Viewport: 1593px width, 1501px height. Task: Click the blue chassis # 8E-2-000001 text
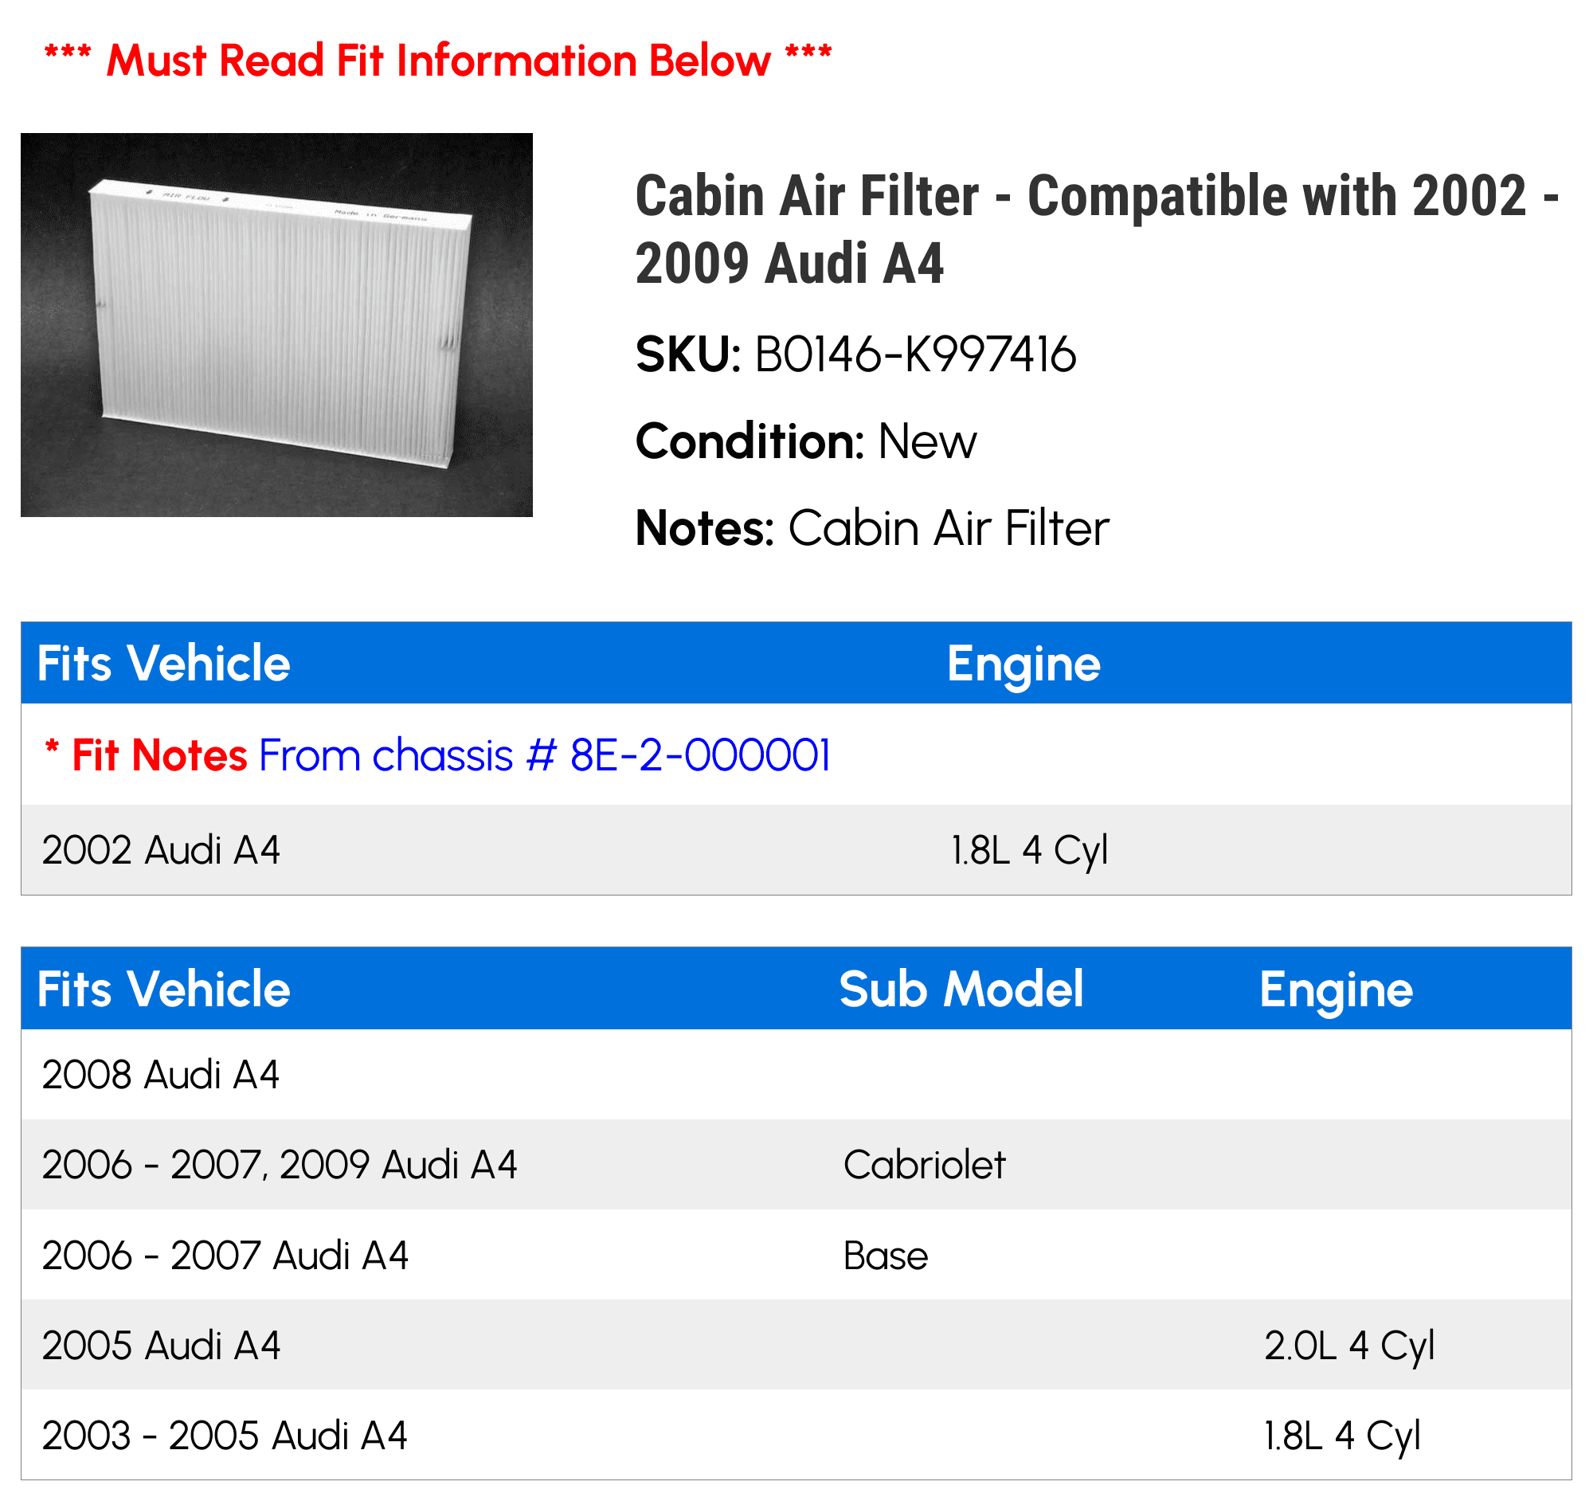pyautogui.click(x=544, y=755)
